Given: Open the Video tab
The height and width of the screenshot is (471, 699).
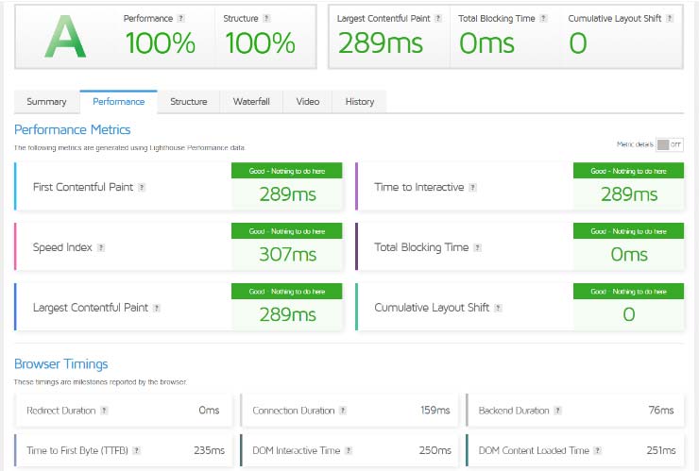Looking at the screenshot, I should 308,102.
